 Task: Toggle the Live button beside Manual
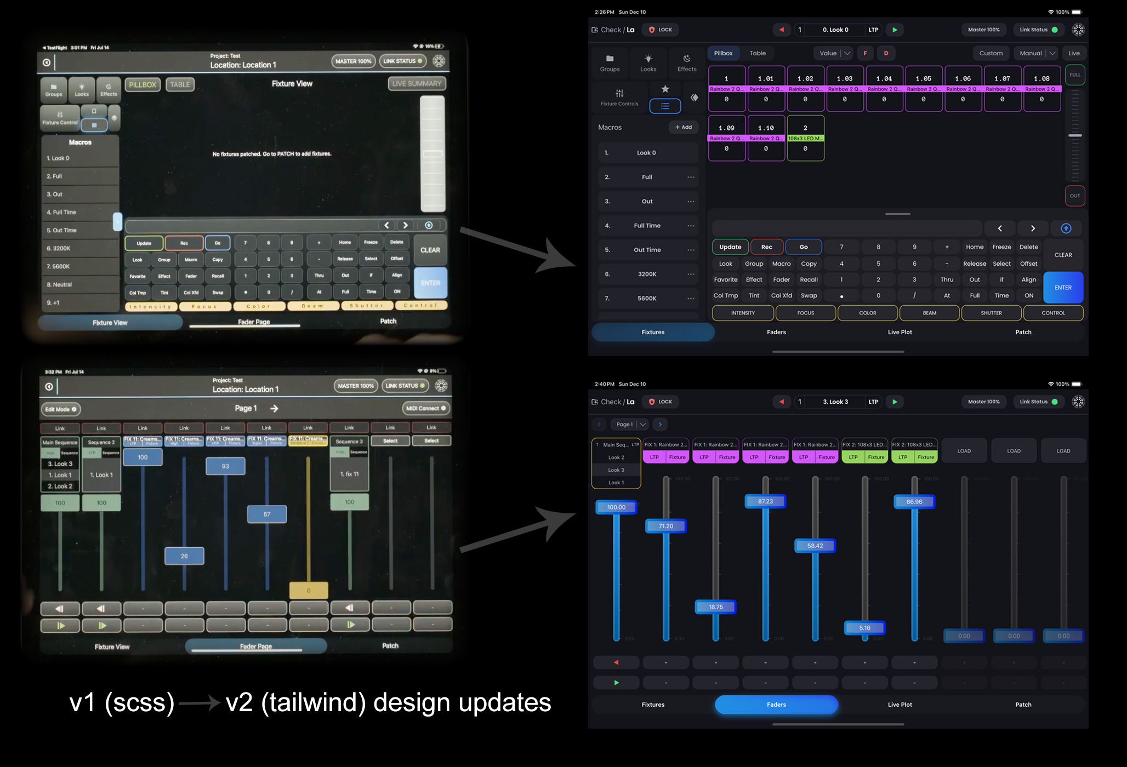point(1074,53)
